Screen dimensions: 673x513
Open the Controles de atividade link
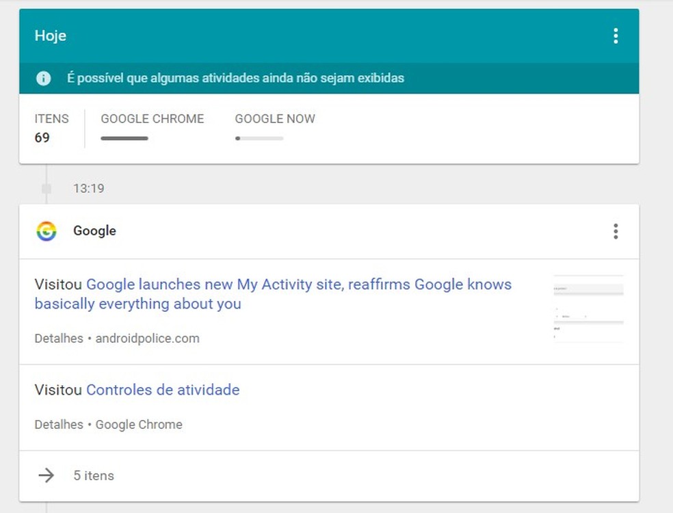point(163,389)
